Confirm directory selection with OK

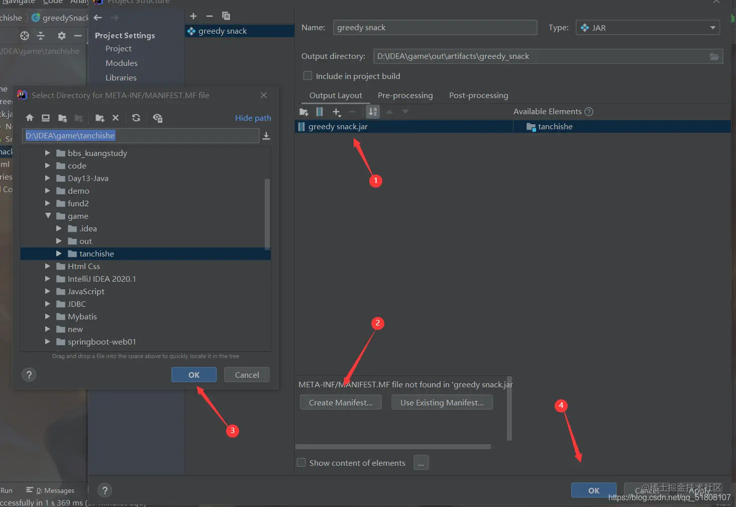pyautogui.click(x=194, y=375)
